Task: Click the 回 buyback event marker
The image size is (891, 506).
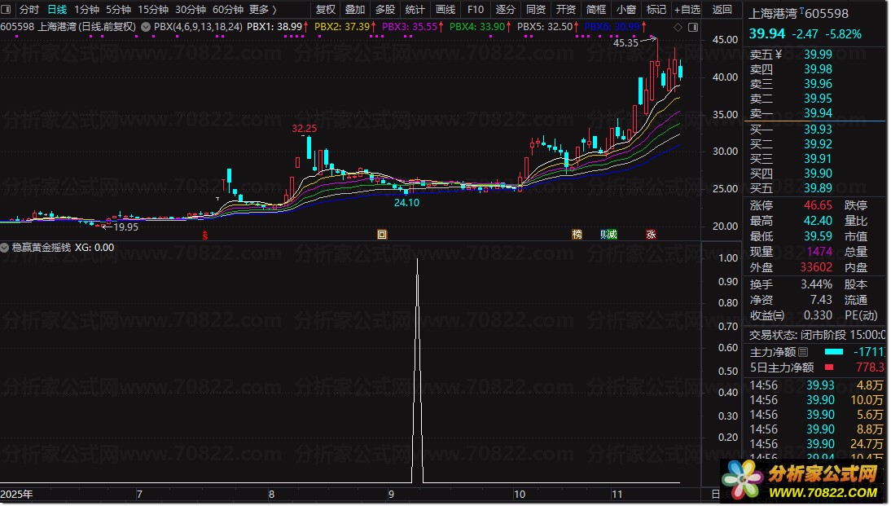Action: (382, 234)
